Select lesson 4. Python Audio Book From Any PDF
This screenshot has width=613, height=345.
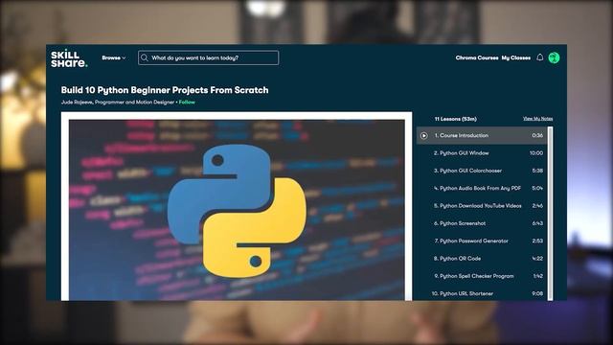[x=482, y=188]
